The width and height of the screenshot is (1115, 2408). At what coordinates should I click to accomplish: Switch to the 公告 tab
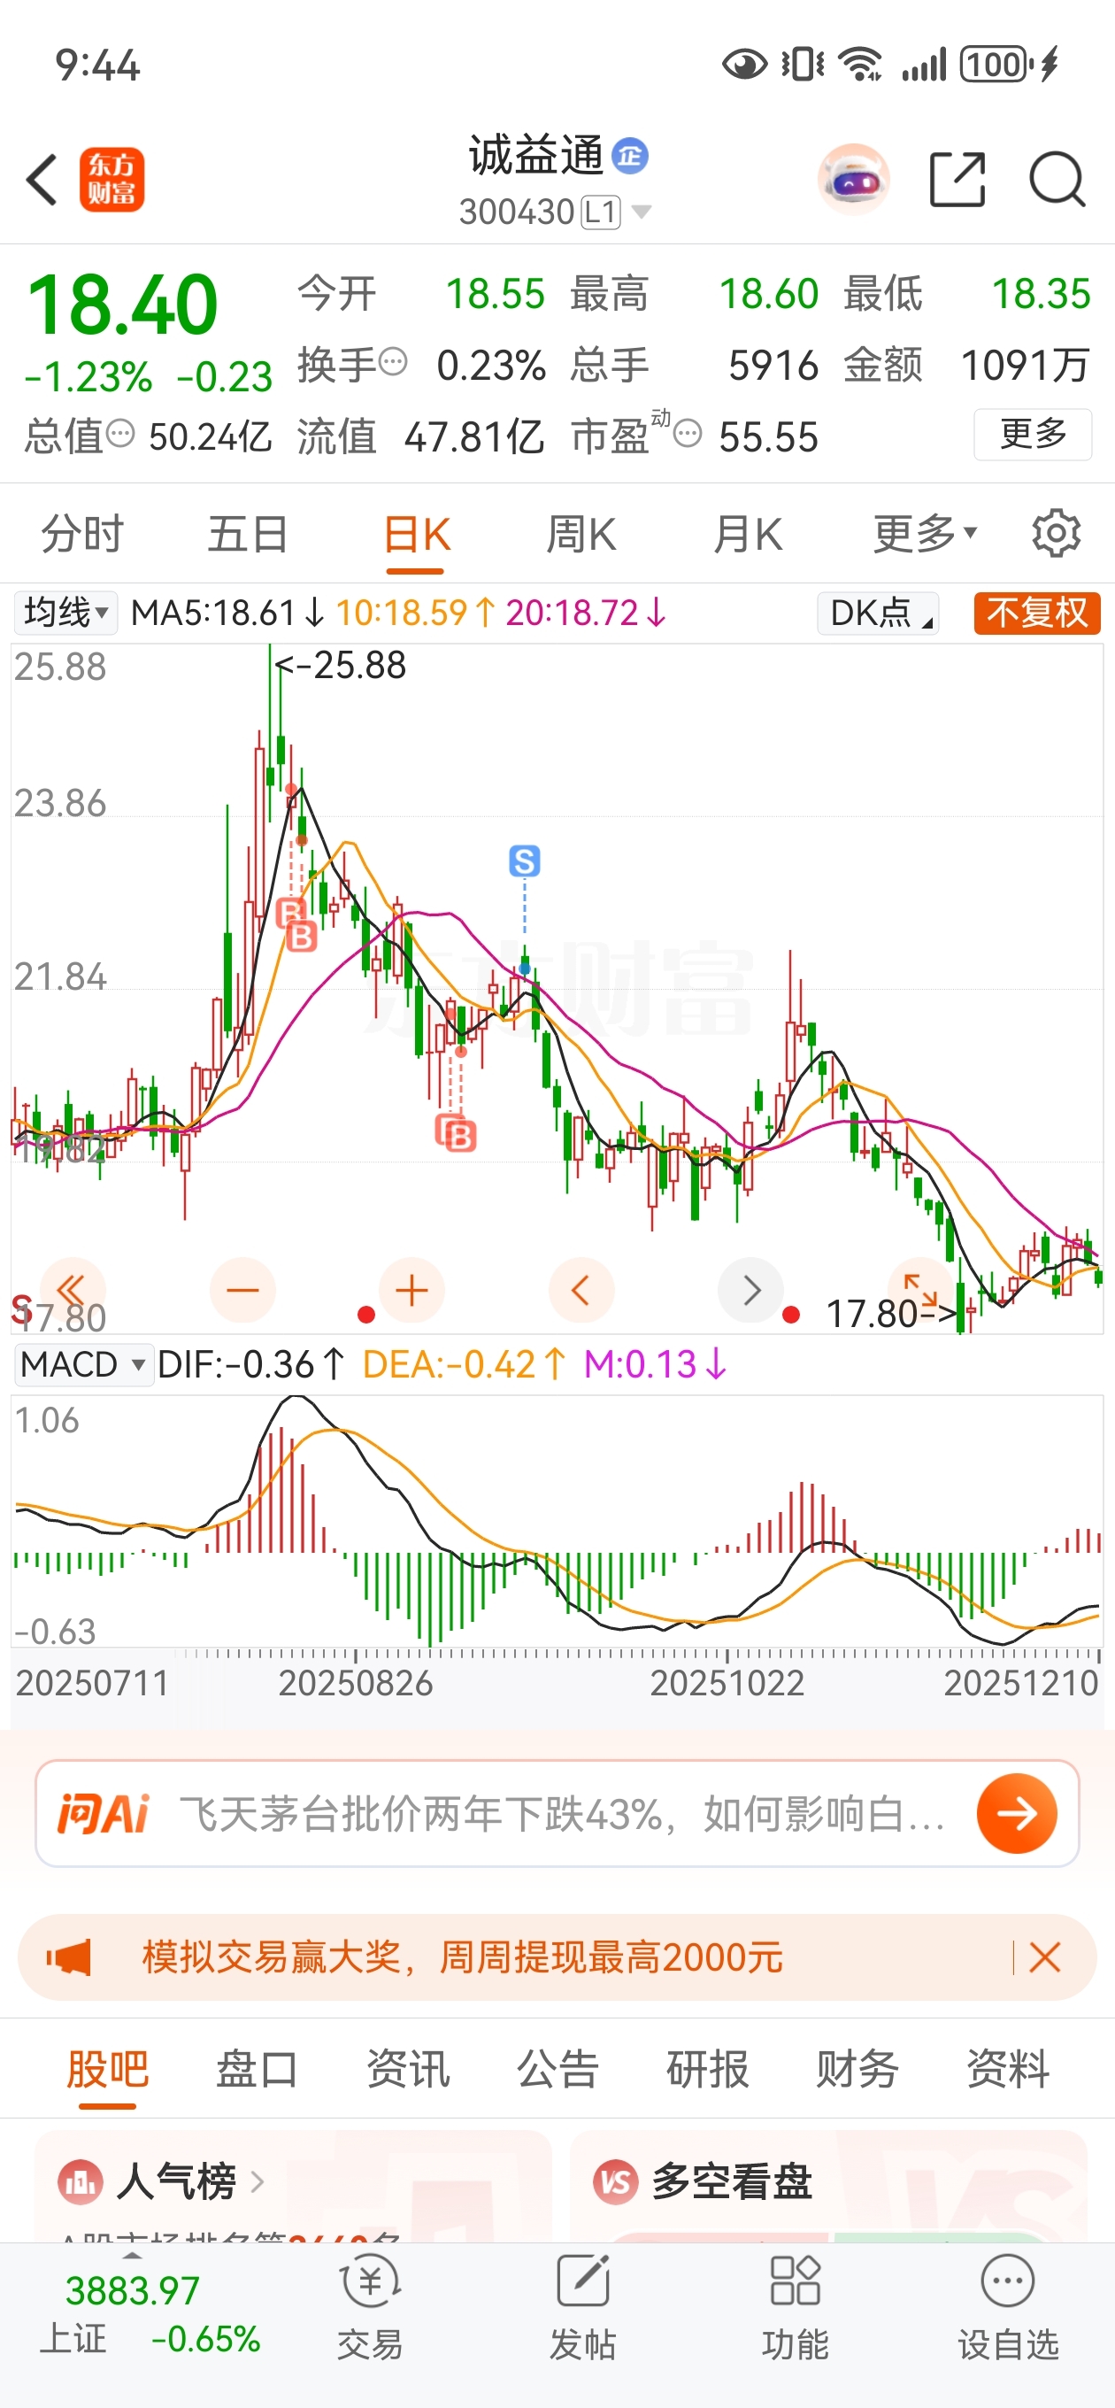pos(558,2069)
